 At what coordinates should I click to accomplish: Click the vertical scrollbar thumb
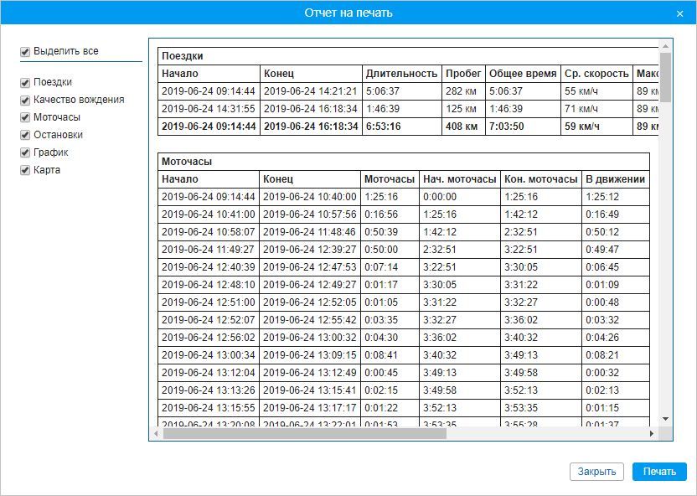coord(665,77)
